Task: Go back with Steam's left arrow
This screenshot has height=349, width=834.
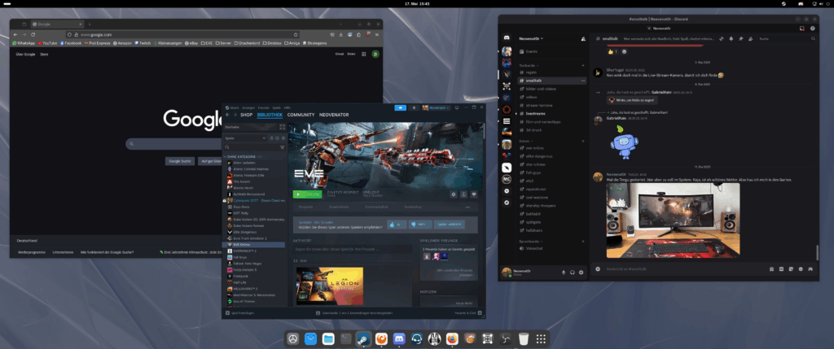Action: click(228, 115)
